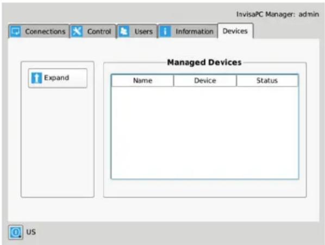
Task: Click the Control tools icon
Action: click(77, 32)
